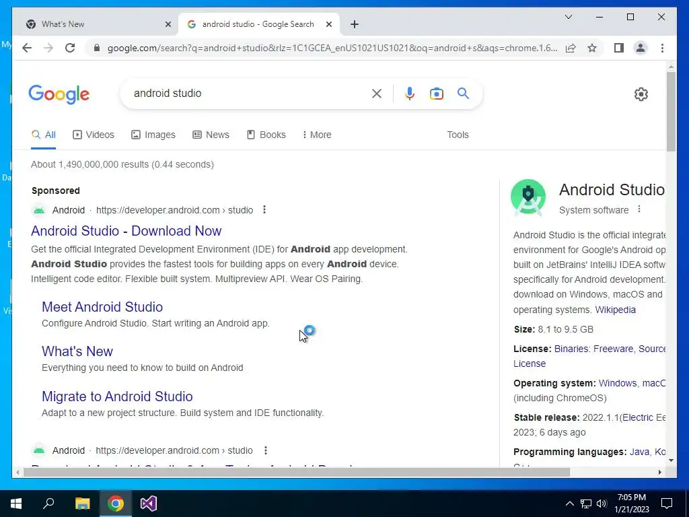Open the Windows Start menu
Screen dimensions: 689x517
click(16, 504)
